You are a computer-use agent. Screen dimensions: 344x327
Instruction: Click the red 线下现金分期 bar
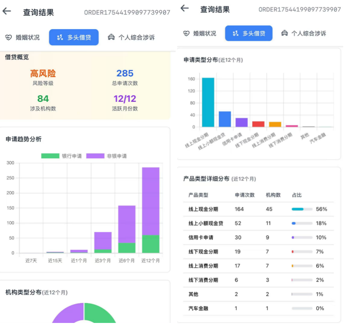pyautogui.click(x=258, y=124)
